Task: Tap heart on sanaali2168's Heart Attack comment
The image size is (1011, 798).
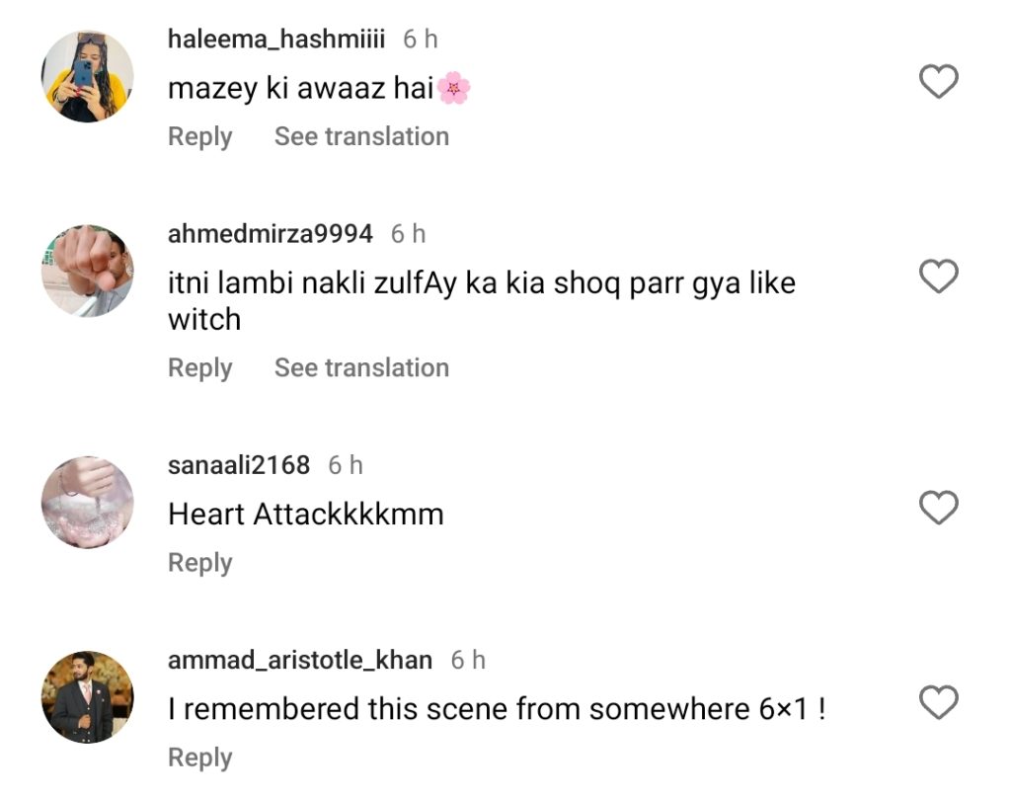Action: pyautogui.click(x=938, y=508)
